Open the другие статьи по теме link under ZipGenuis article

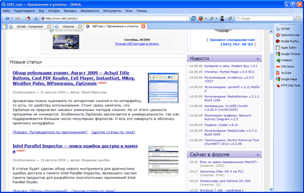tap(113, 132)
